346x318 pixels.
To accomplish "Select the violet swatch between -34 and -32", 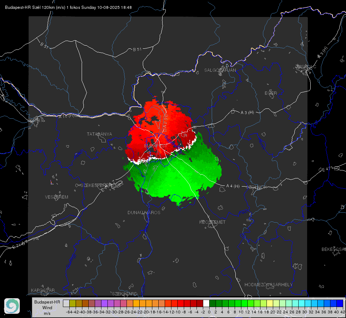I will (104, 303).
